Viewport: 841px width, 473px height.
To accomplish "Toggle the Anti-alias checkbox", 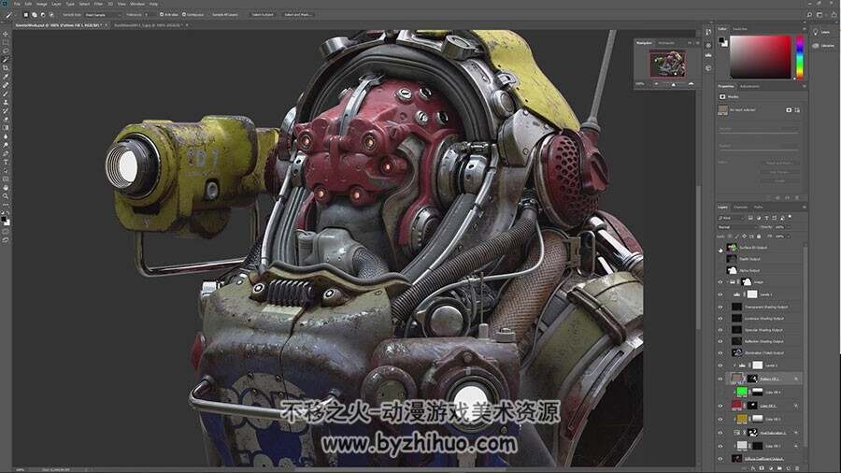I will pyautogui.click(x=162, y=14).
